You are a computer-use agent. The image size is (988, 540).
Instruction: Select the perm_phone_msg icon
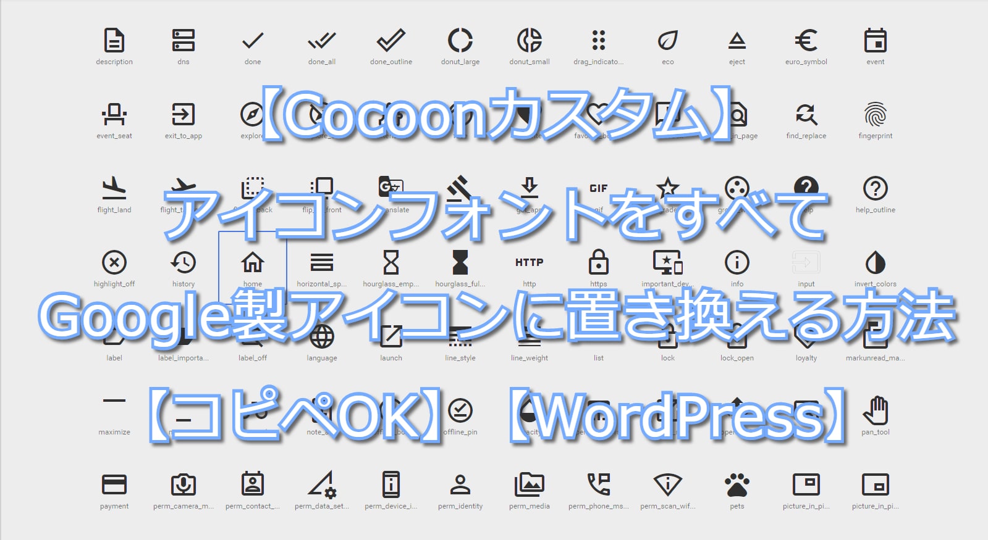point(599,484)
